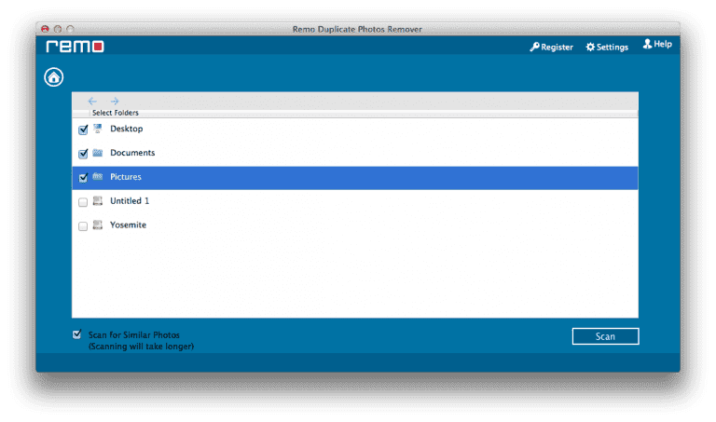Disable Scan for Similar Photos option
This screenshot has width=716, height=422.
[77, 334]
